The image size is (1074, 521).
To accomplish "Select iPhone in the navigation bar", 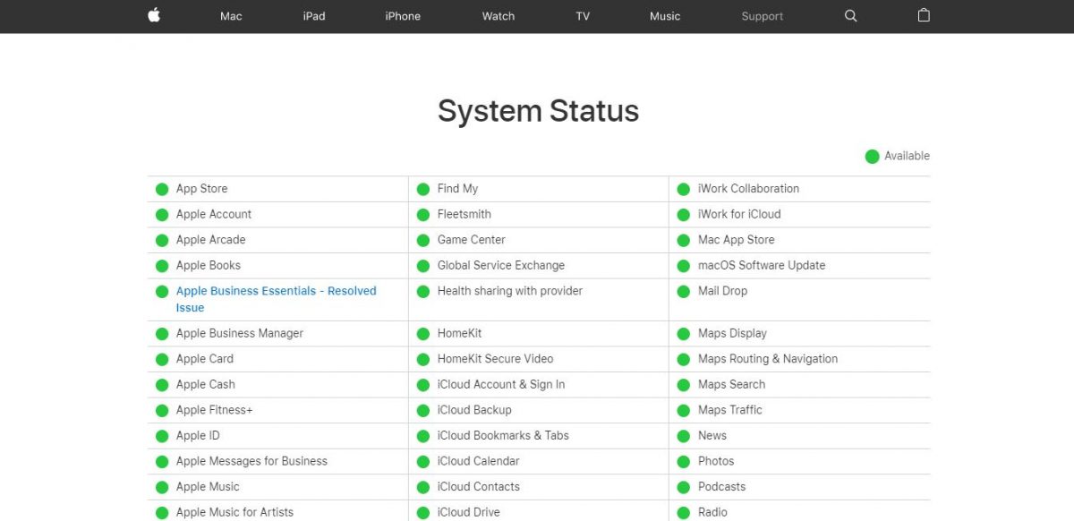I will point(403,16).
